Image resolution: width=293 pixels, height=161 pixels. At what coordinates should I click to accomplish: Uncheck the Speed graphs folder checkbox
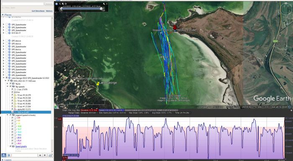click(x=10, y=146)
